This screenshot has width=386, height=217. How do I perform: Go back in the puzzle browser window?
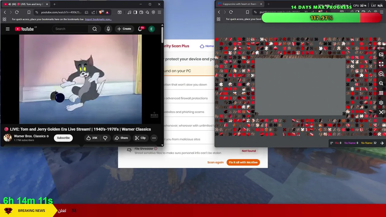pos(219,12)
